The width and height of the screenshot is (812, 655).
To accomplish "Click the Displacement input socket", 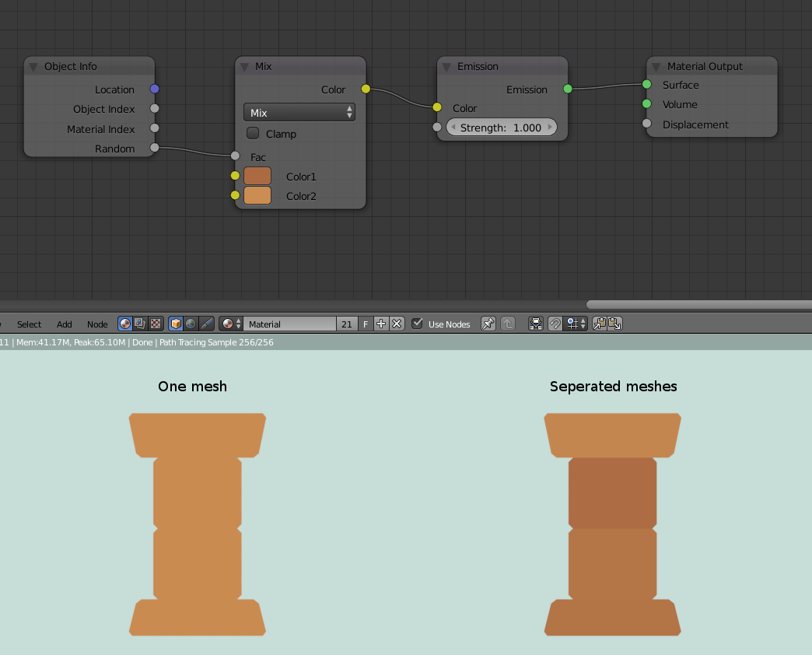I will click(647, 124).
